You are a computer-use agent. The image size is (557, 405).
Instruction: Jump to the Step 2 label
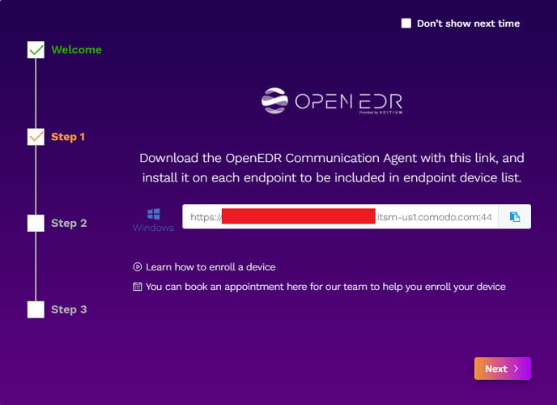pos(69,223)
